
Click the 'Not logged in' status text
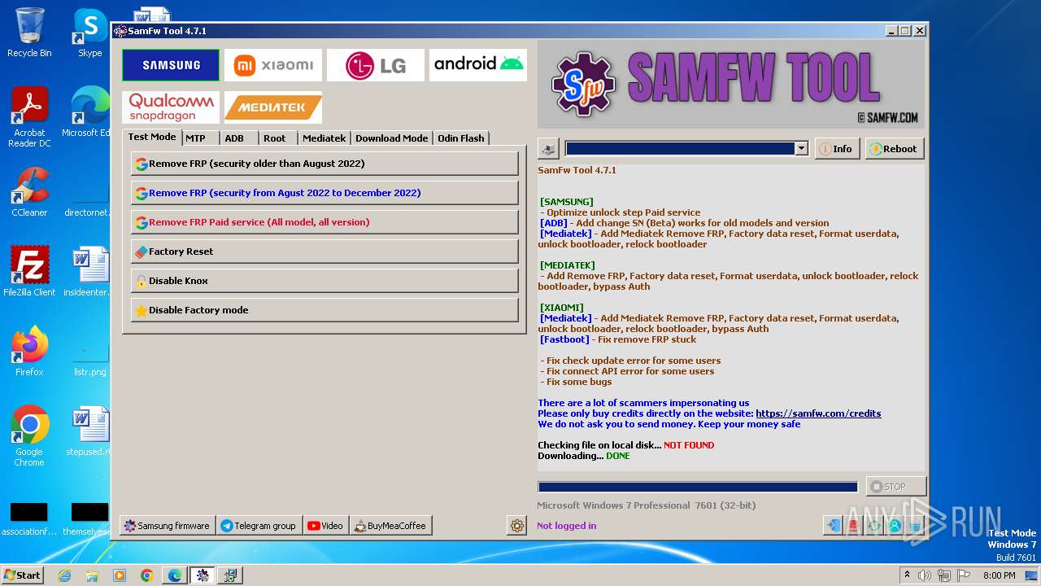coord(566,526)
